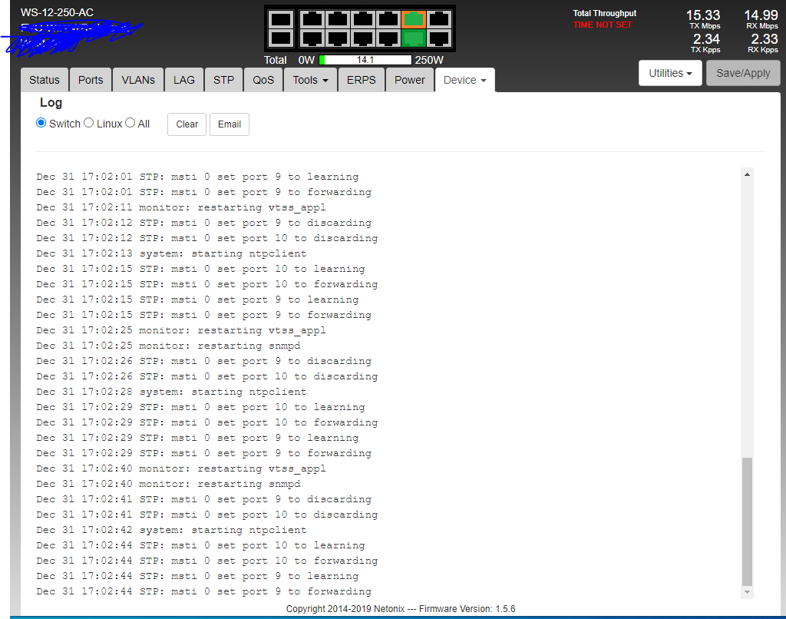Clear the log with Clear button
The width and height of the screenshot is (786, 619).
point(187,124)
